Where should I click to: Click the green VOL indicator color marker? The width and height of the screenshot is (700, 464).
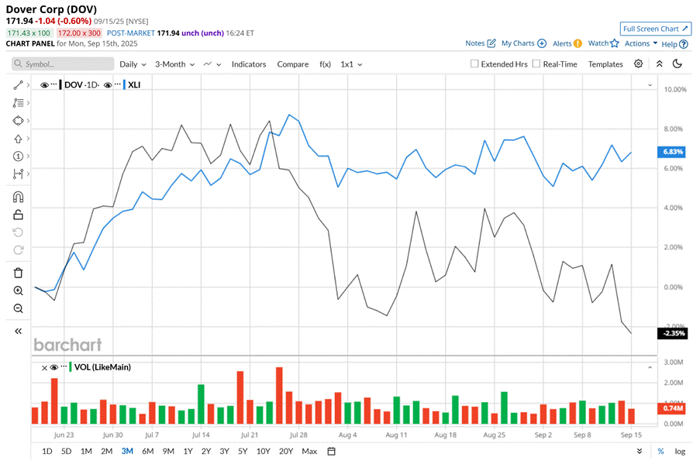coord(71,367)
